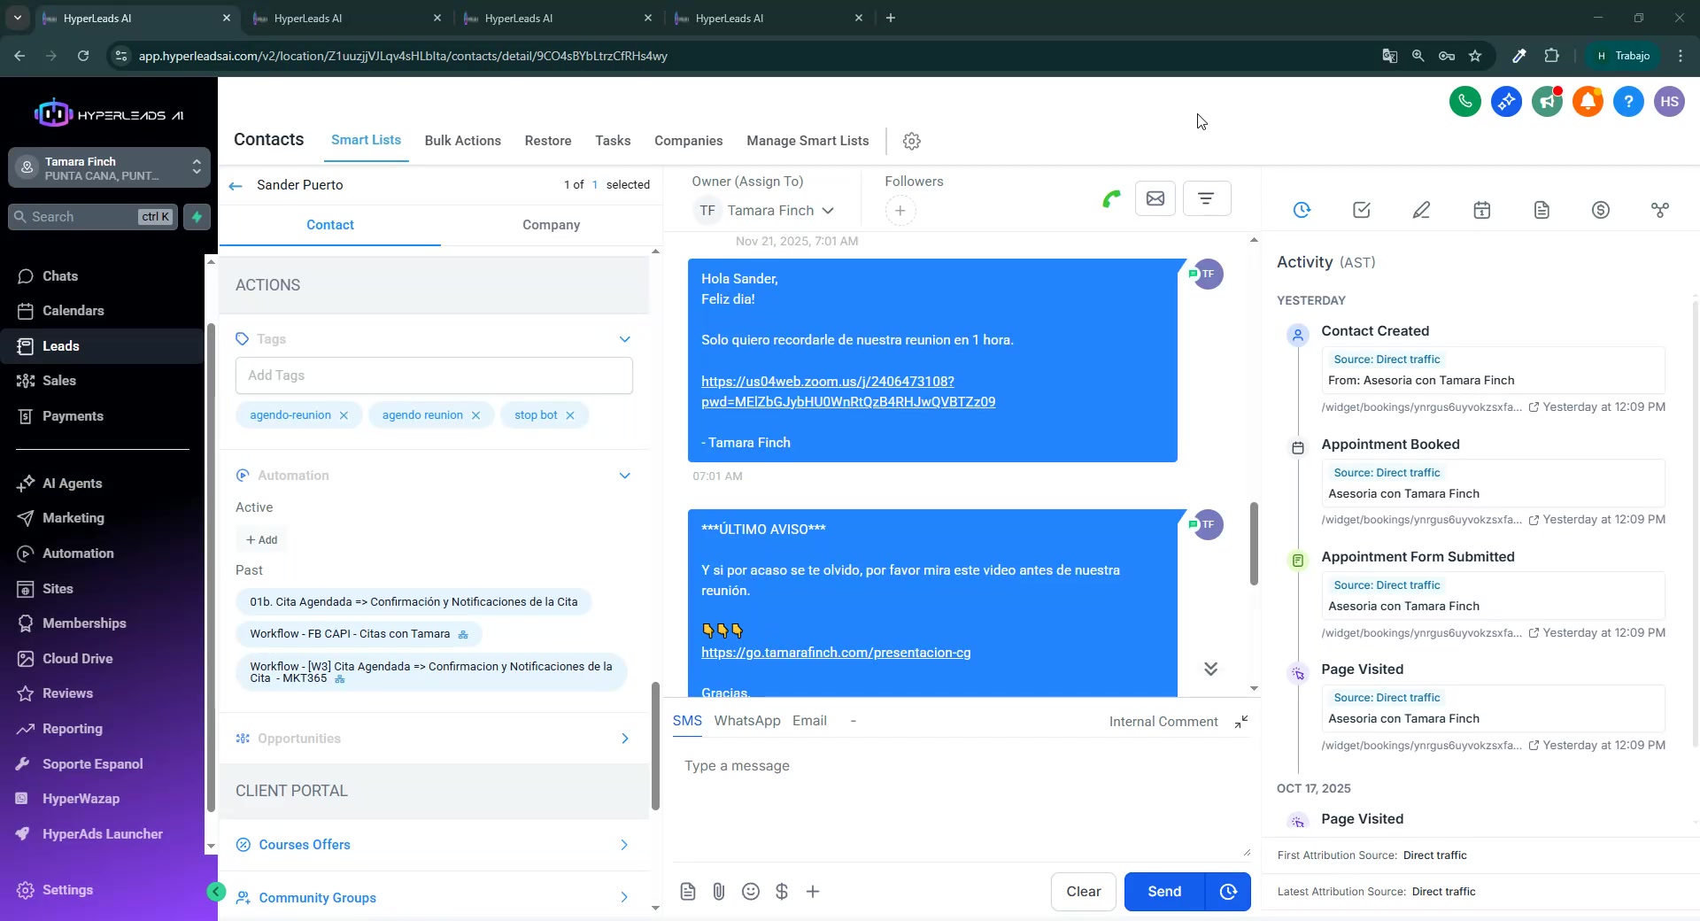Viewport: 1700px width, 921px height.
Task: Open the presentacion-cg video link
Action: click(x=836, y=653)
